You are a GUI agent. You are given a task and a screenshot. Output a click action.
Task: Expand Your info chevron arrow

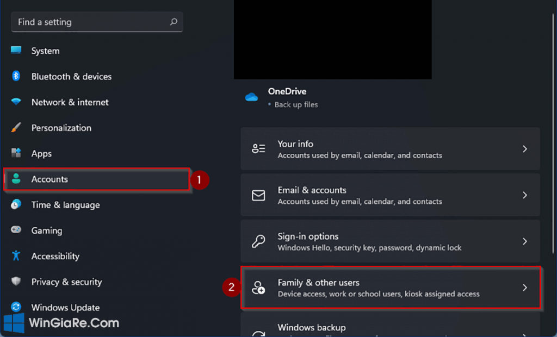524,149
